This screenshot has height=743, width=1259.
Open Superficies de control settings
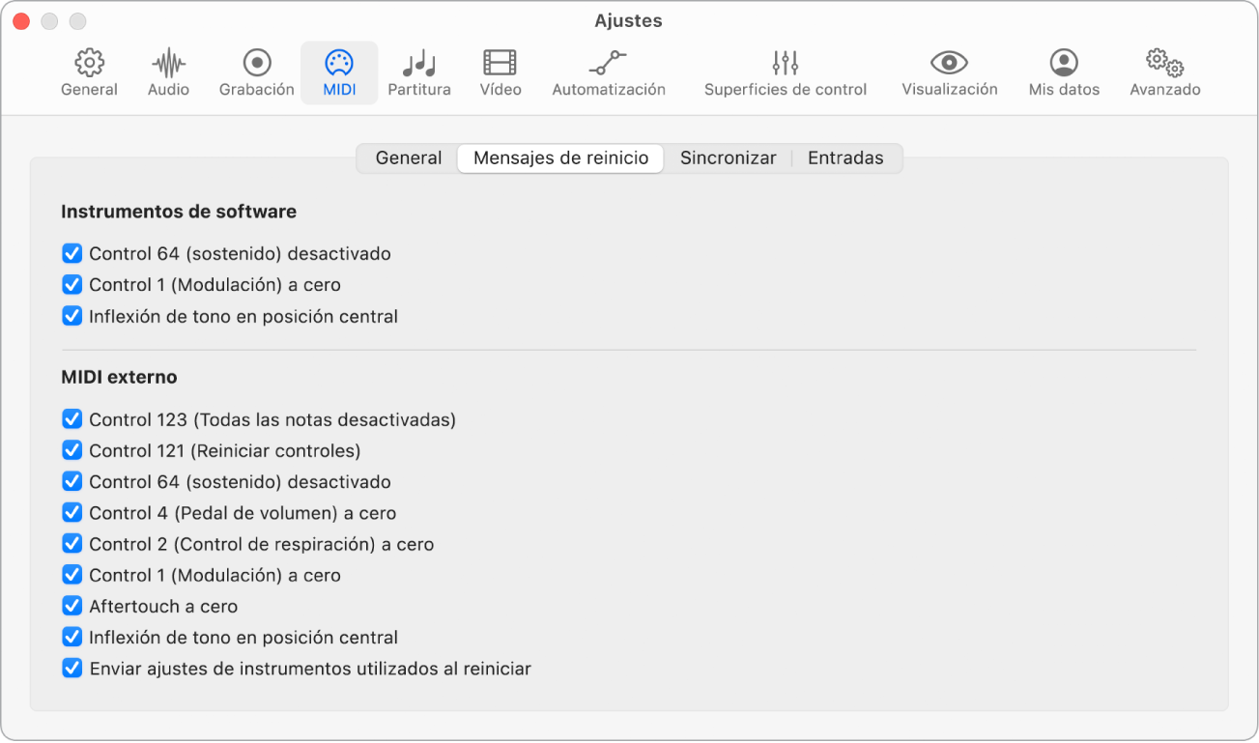(785, 72)
